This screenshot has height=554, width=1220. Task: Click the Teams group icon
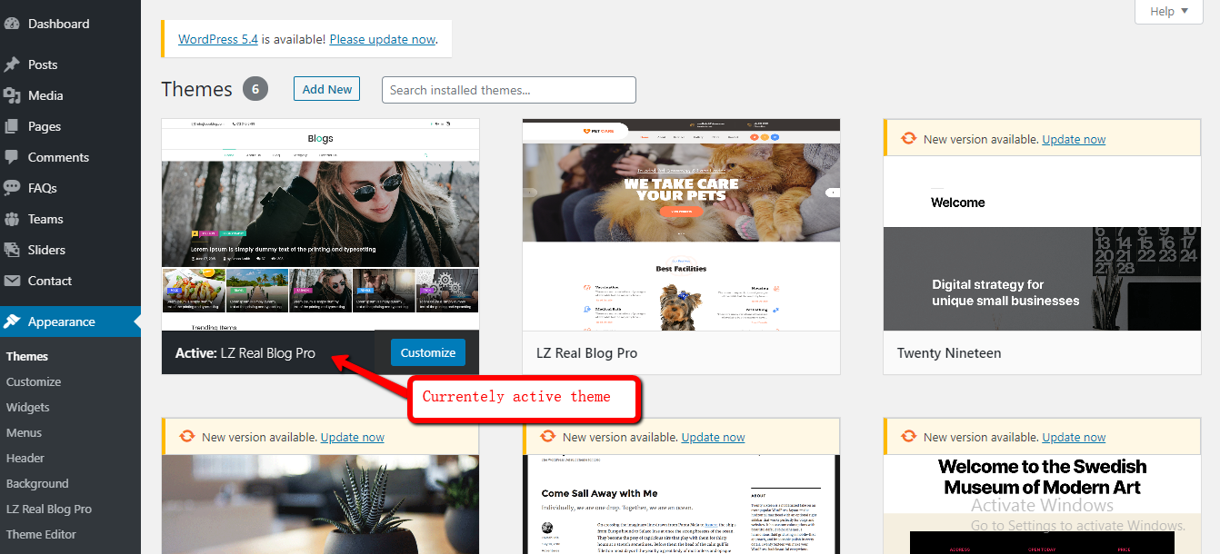pyautogui.click(x=12, y=219)
